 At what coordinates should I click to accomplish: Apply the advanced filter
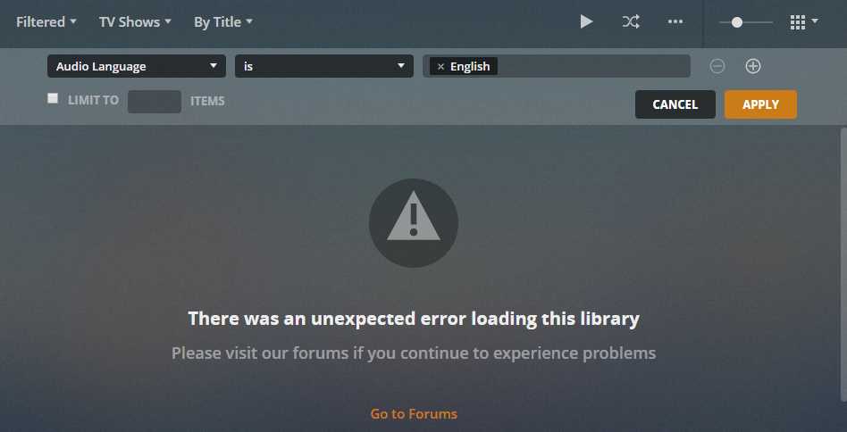click(760, 104)
